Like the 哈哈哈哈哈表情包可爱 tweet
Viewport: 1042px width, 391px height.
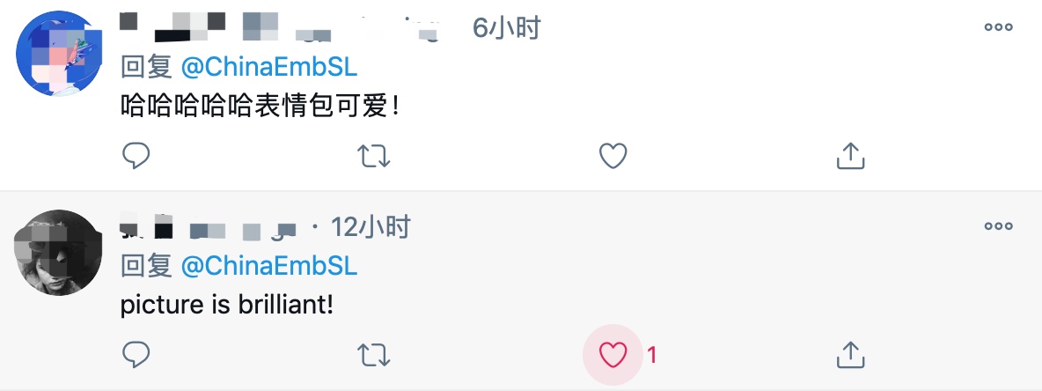point(613,156)
